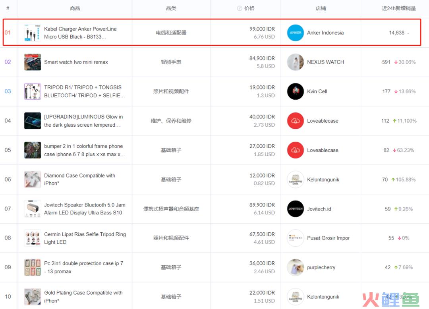
Task: Open Kabel Charger Anker PowerLine product link
Action: [x=80, y=33]
